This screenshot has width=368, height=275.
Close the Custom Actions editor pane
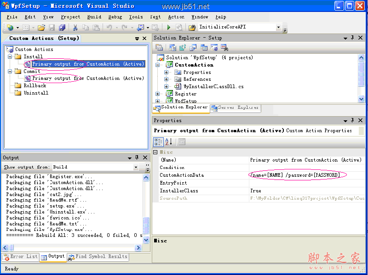click(x=144, y=39)
